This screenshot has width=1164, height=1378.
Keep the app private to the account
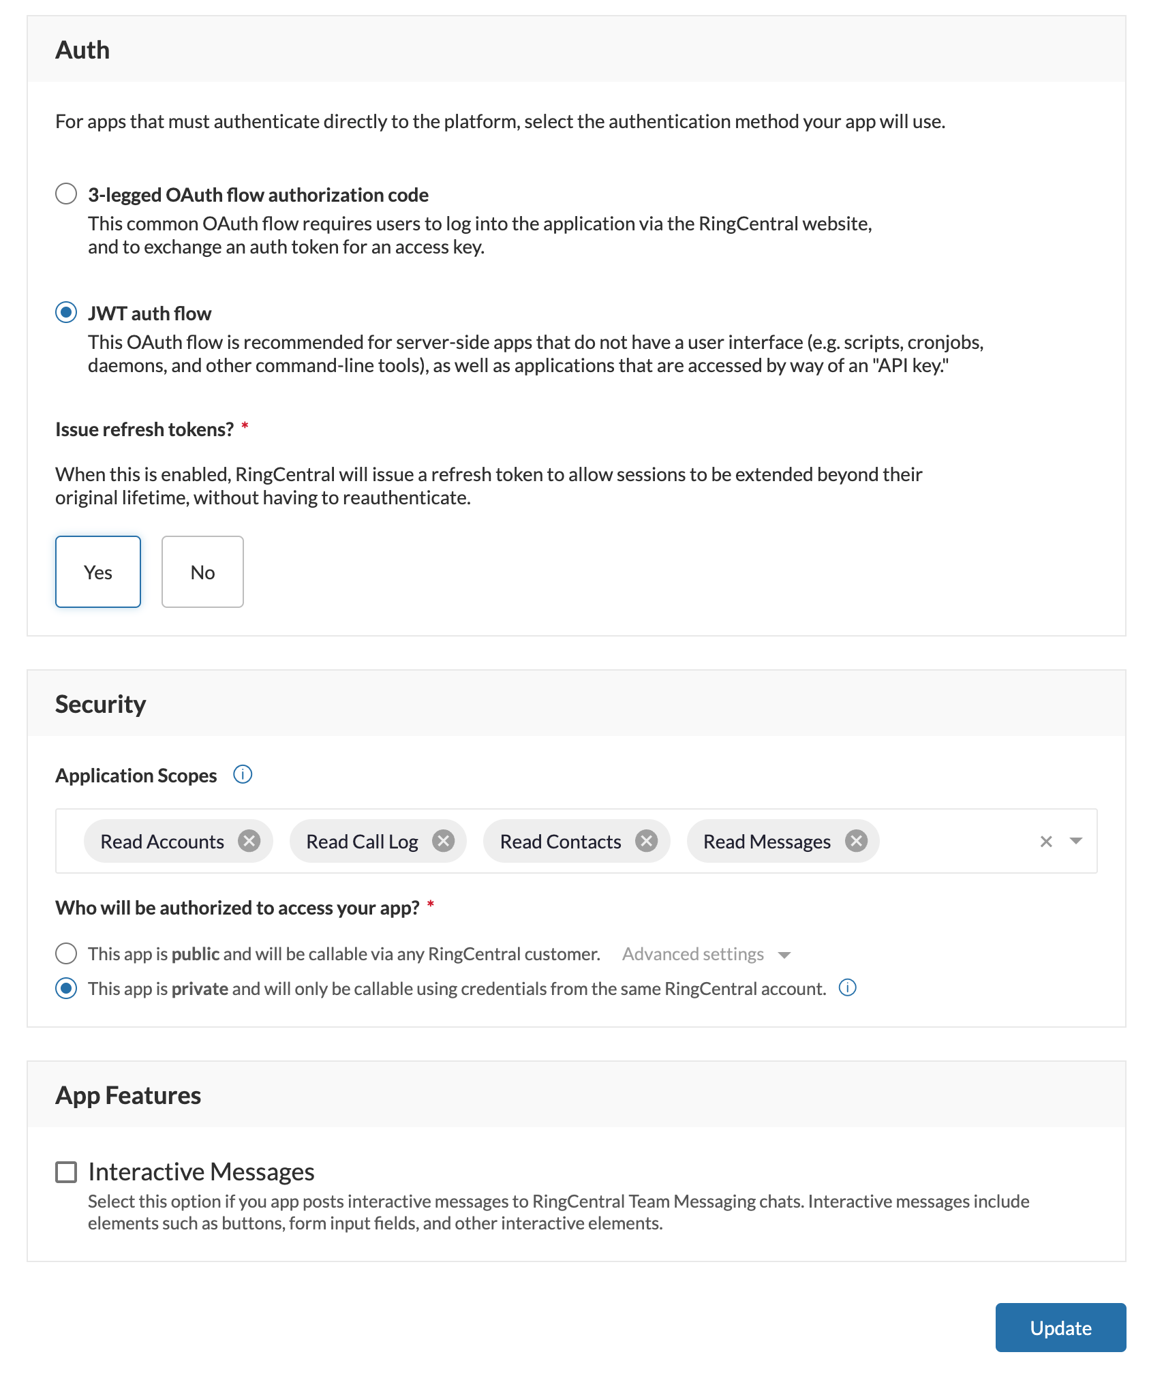pos(66,988)
